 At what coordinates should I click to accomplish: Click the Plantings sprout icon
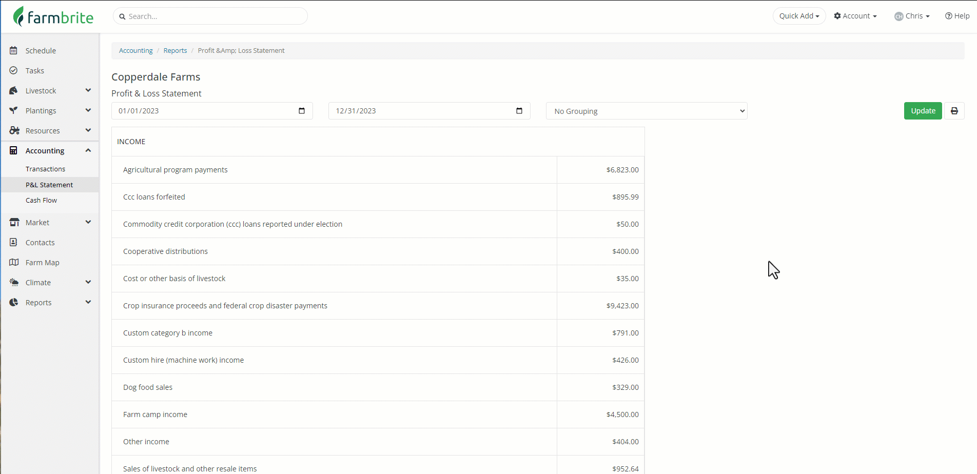(13, 110)
